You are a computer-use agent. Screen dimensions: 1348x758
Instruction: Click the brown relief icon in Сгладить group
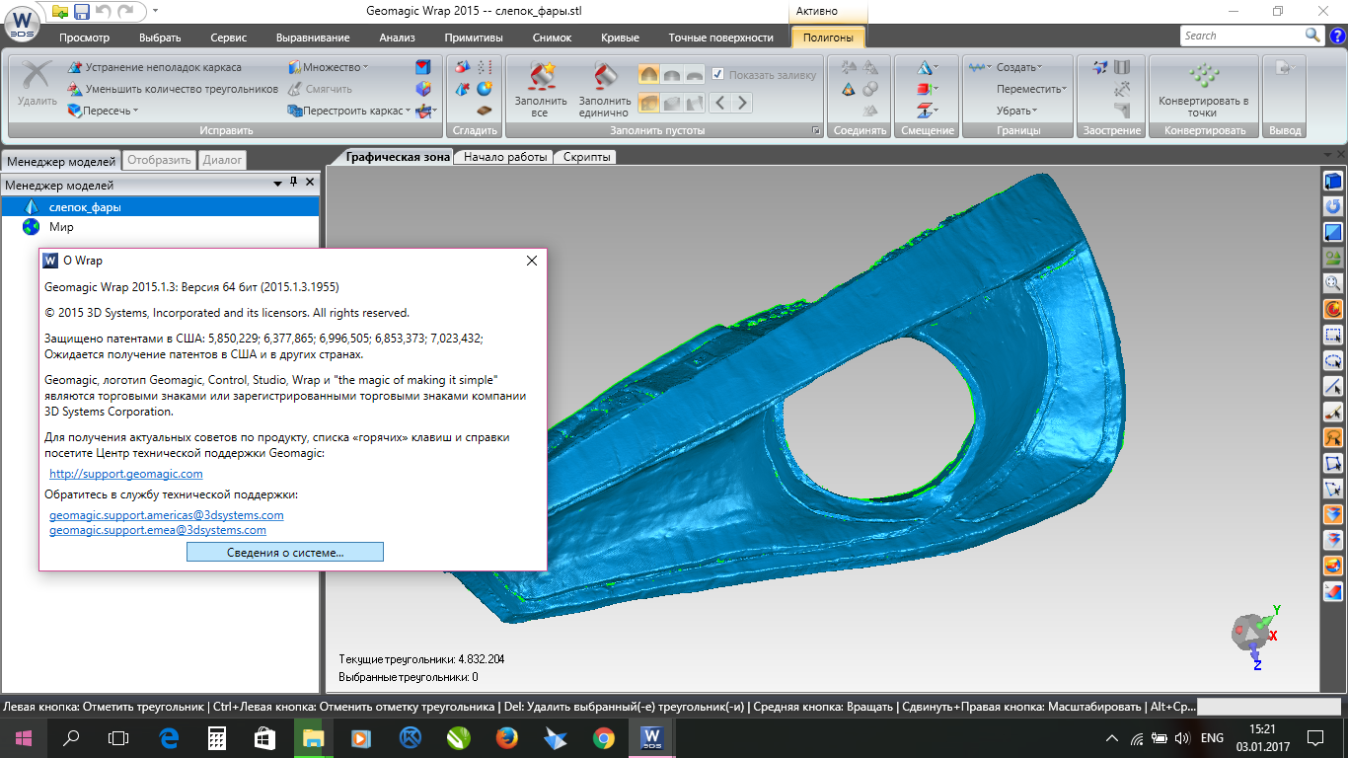[485, 111]
